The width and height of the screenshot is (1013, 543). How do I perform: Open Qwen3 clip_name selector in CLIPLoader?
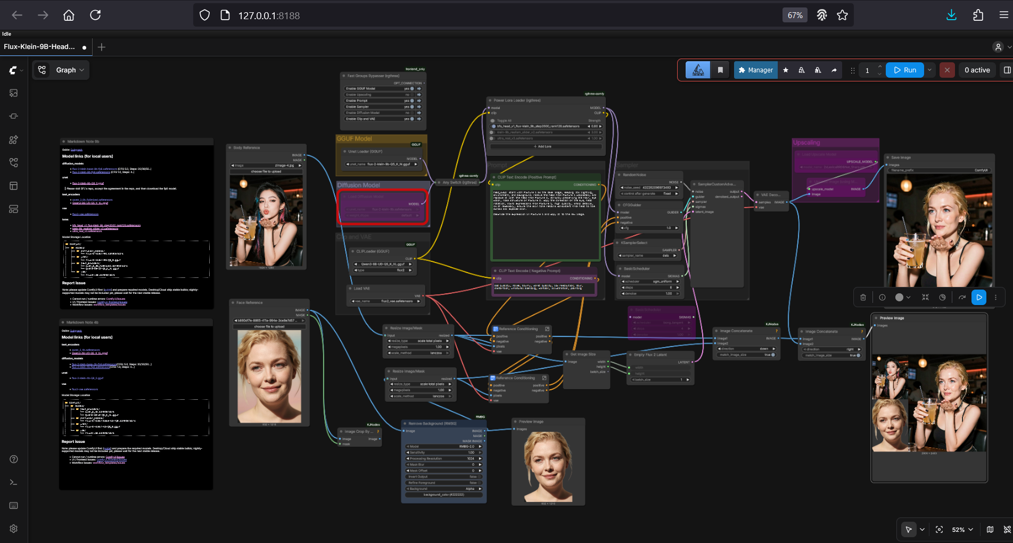(383, 264)
